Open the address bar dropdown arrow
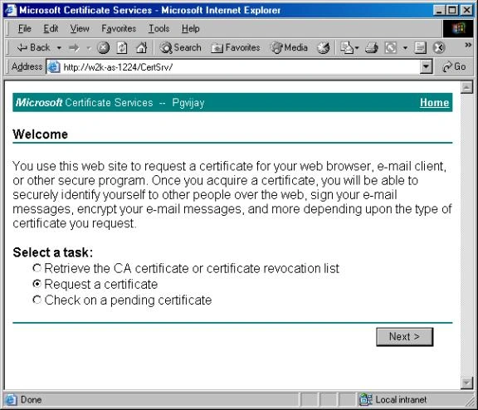This screenshot has width=478, height=410. [426, 66]
